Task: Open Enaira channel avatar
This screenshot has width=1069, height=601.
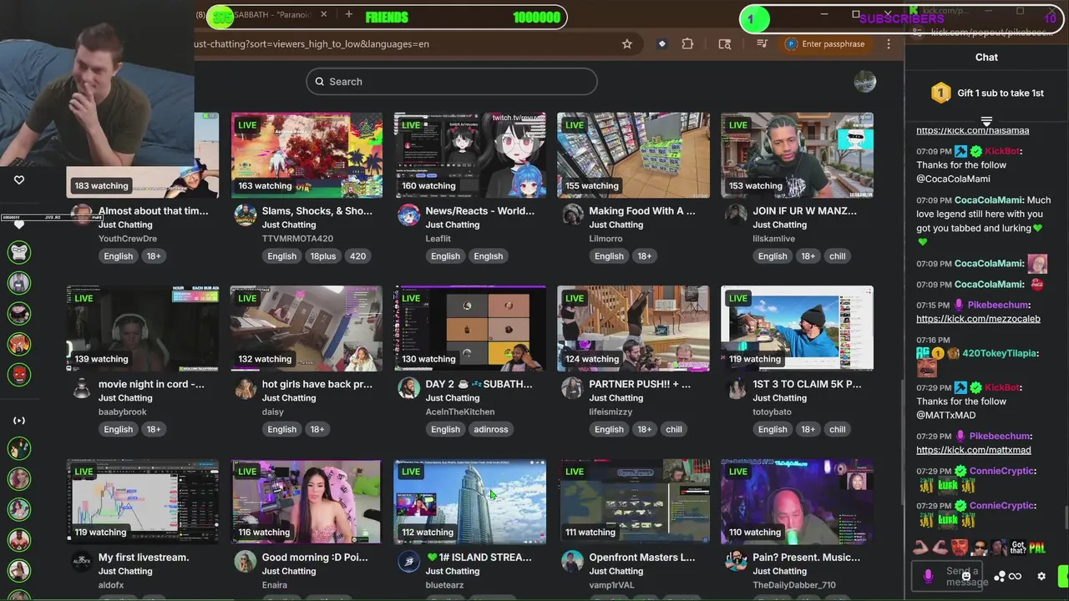Action: 245,562
